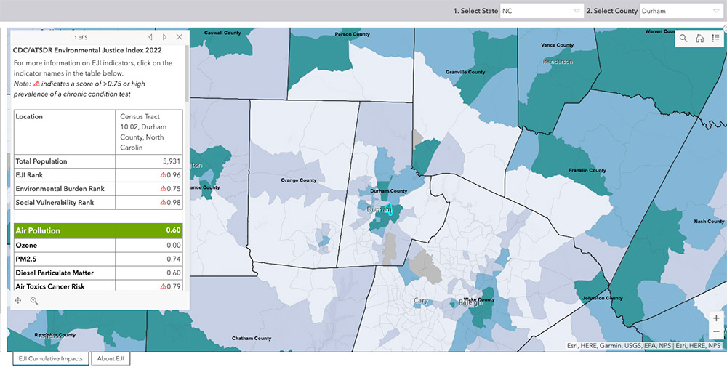This screenshot has height=367, width=727.
Task: Click the home extent icon
Action: [x=699, y=39]
